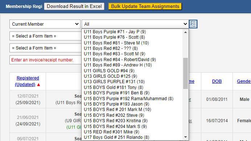Click Bulk Update Team Assignments button

(x=145, y=7)
